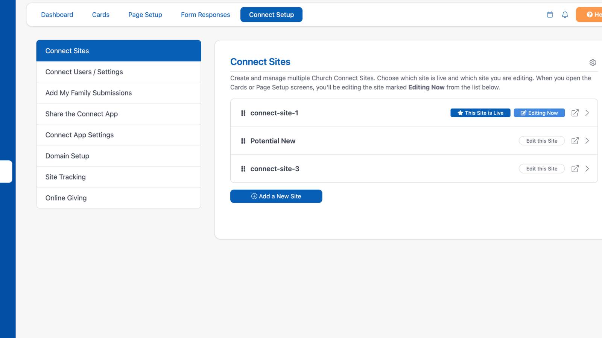Switch to the Cards tab

click(x=101, y=15)
